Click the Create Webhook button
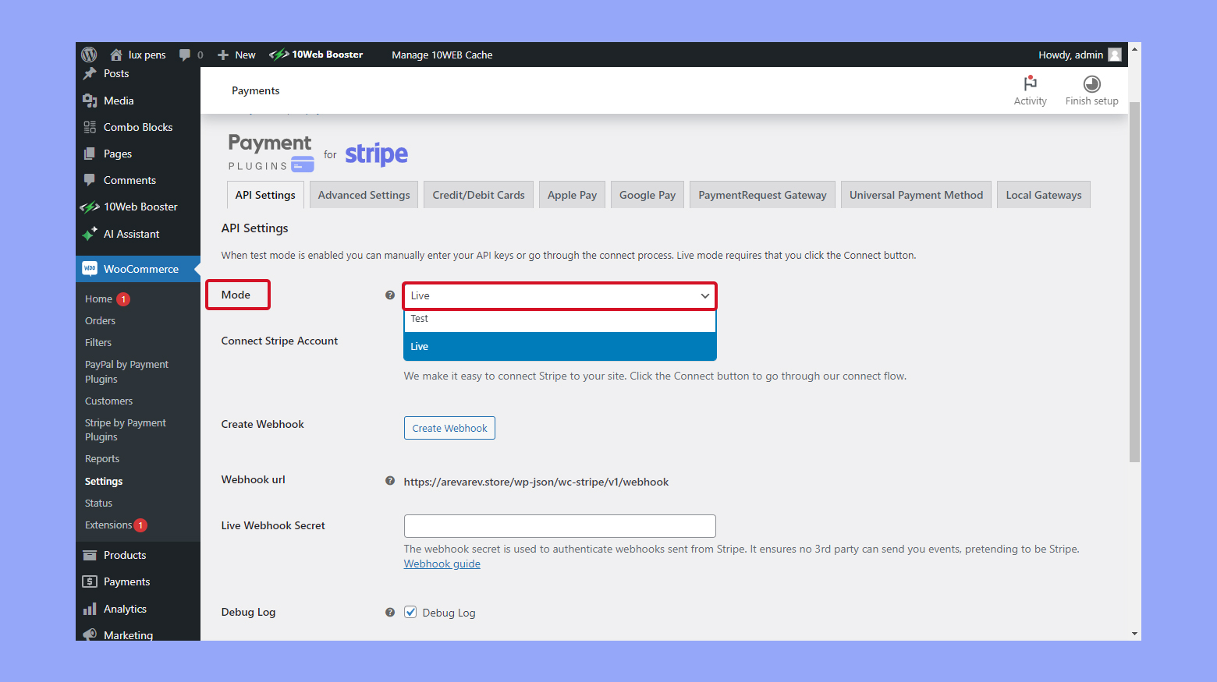This screenshot has height=682, width=1217. tap(449, 427)
